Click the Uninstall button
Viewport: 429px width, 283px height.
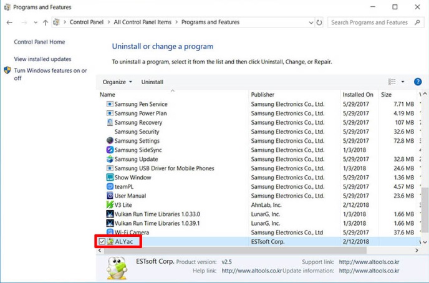[152, 82]
